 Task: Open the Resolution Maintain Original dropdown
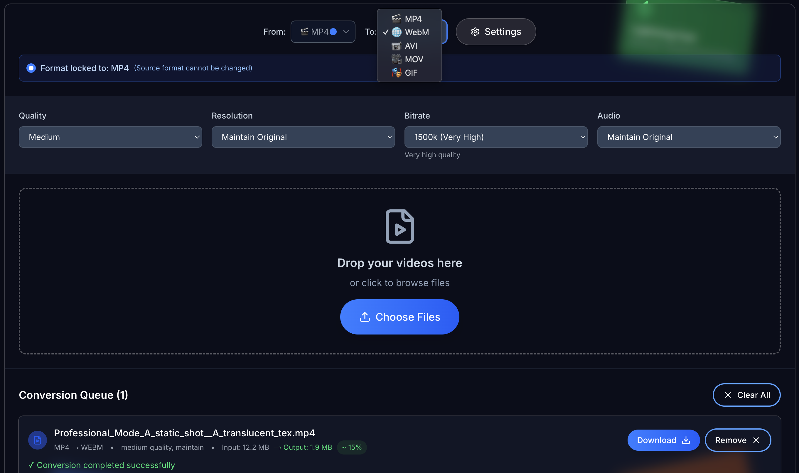[303, 137]
